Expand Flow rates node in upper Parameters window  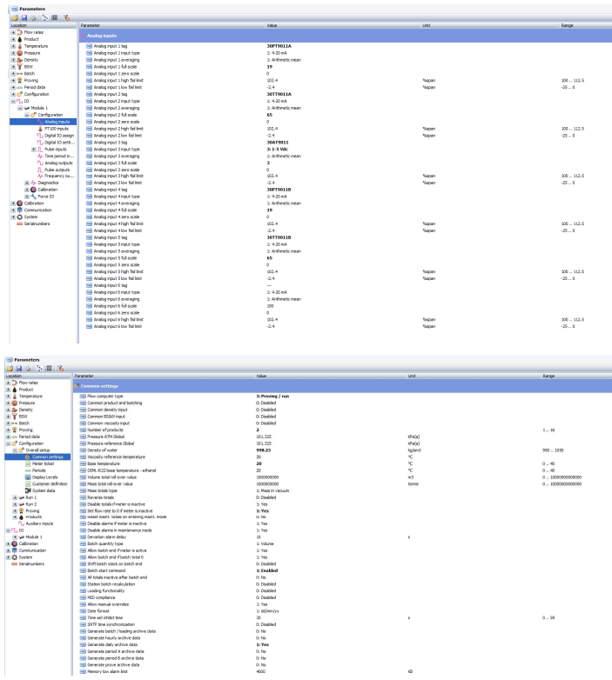(13, 32)
